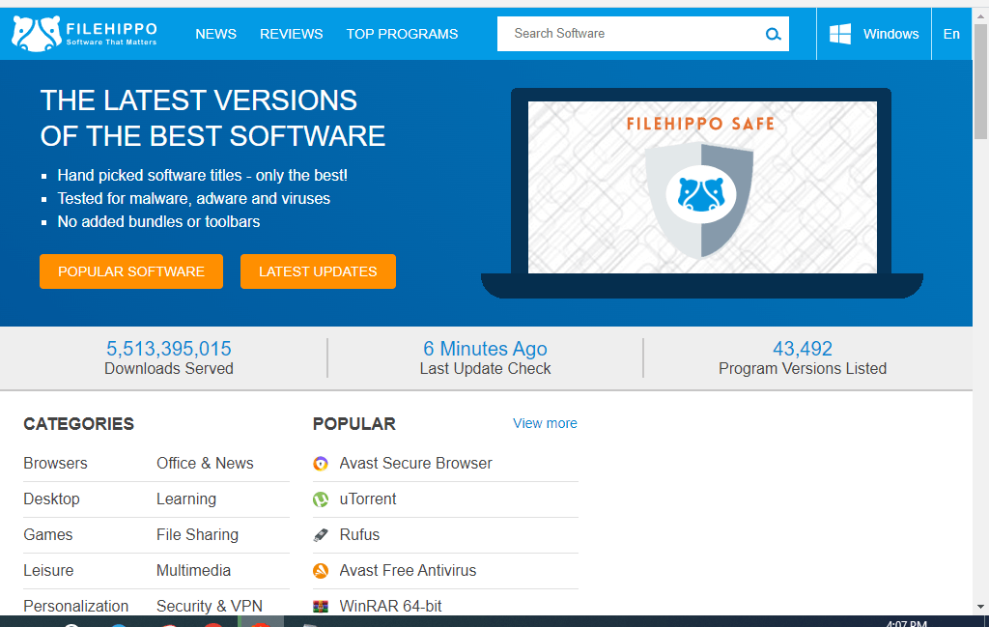
Task: Click the WinRAR 64-bit icon
Action: [x=321, y=606]
